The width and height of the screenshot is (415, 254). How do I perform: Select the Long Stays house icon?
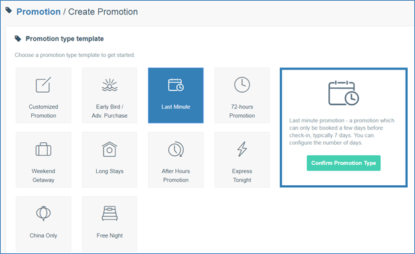(x=109, y=149)
